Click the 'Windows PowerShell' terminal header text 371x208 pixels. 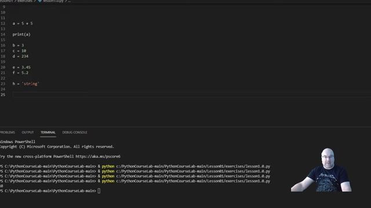coord(17,142)
